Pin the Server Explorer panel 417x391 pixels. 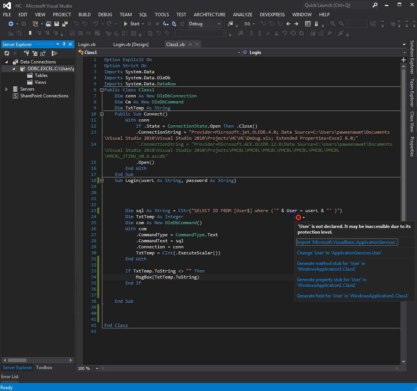pos(64,45)
